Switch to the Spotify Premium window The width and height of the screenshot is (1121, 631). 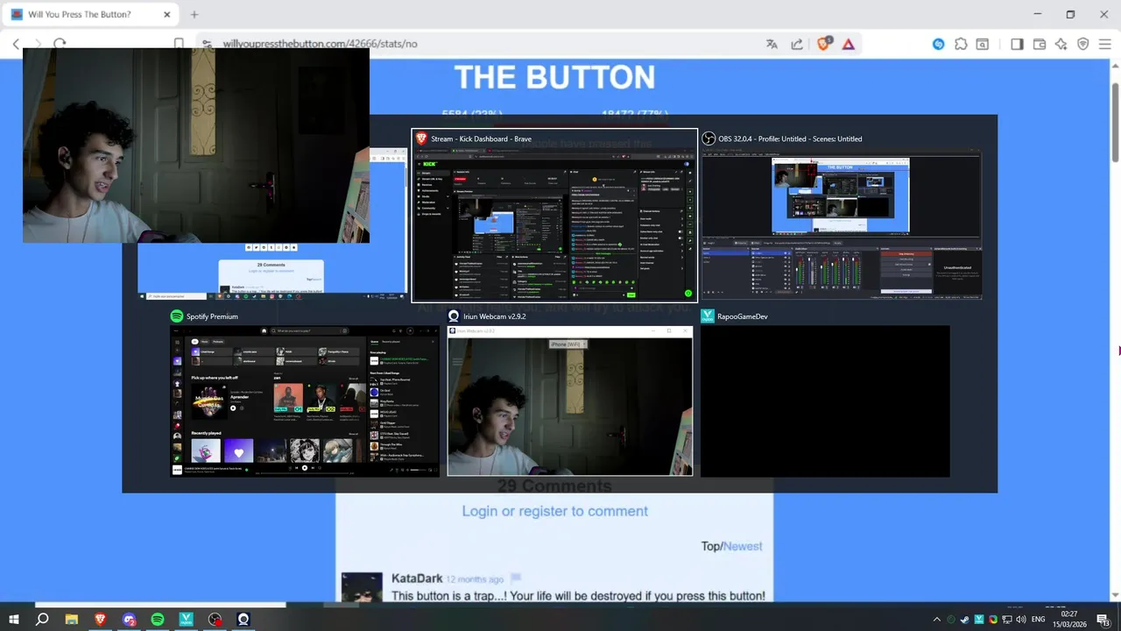(305, 393)
